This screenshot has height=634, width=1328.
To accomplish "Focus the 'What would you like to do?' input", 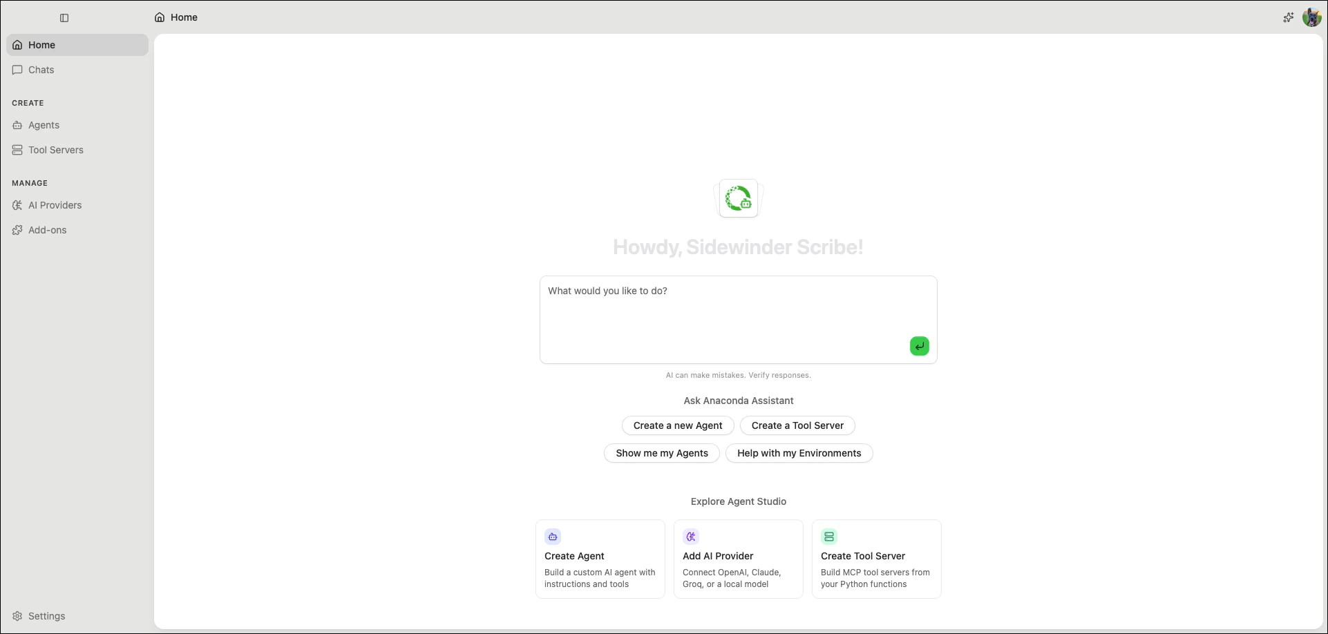I will (739, 320).
